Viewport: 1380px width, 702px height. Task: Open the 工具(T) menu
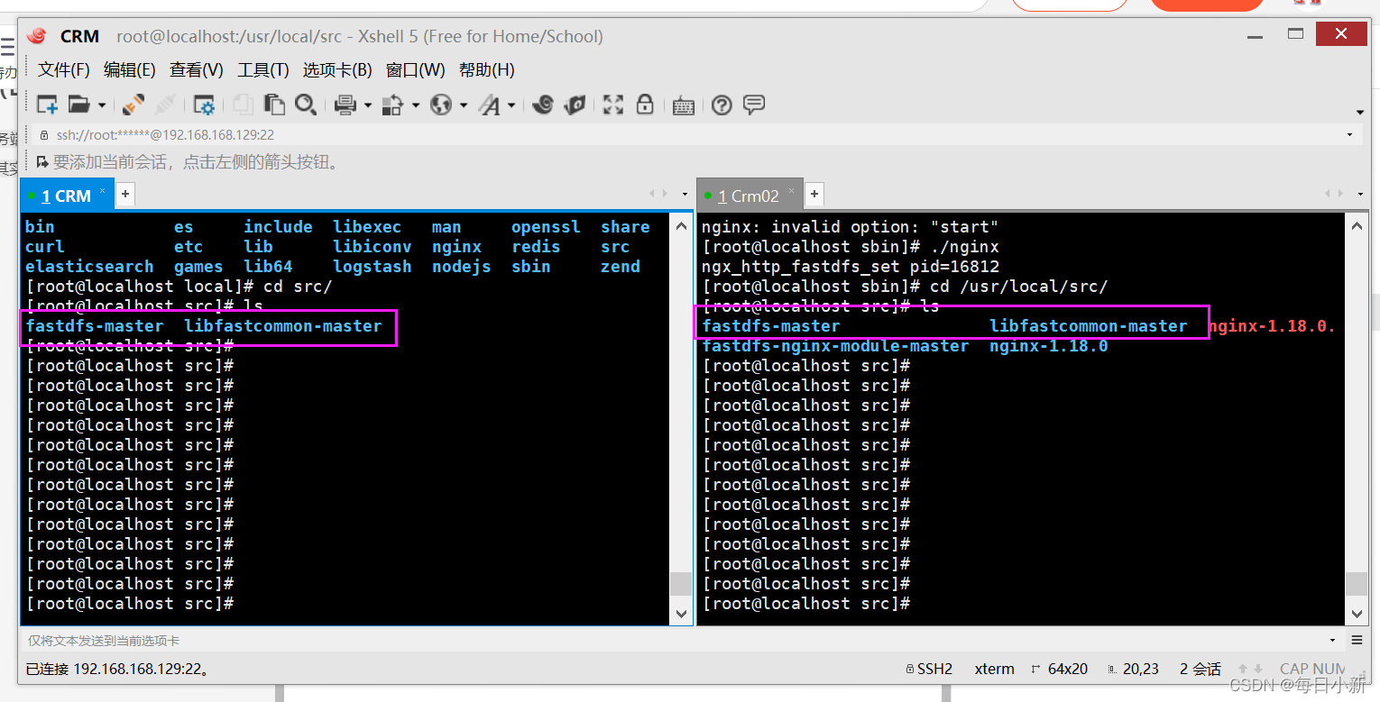point(262,69)
